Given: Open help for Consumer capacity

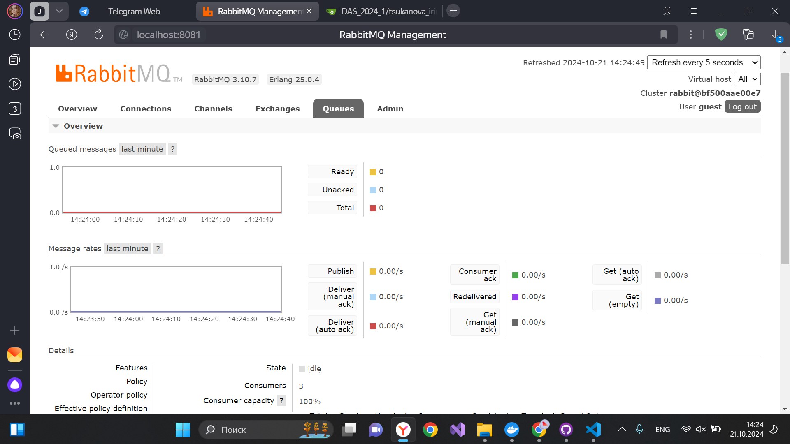Looking at the screenshot, I should (281, 401).
